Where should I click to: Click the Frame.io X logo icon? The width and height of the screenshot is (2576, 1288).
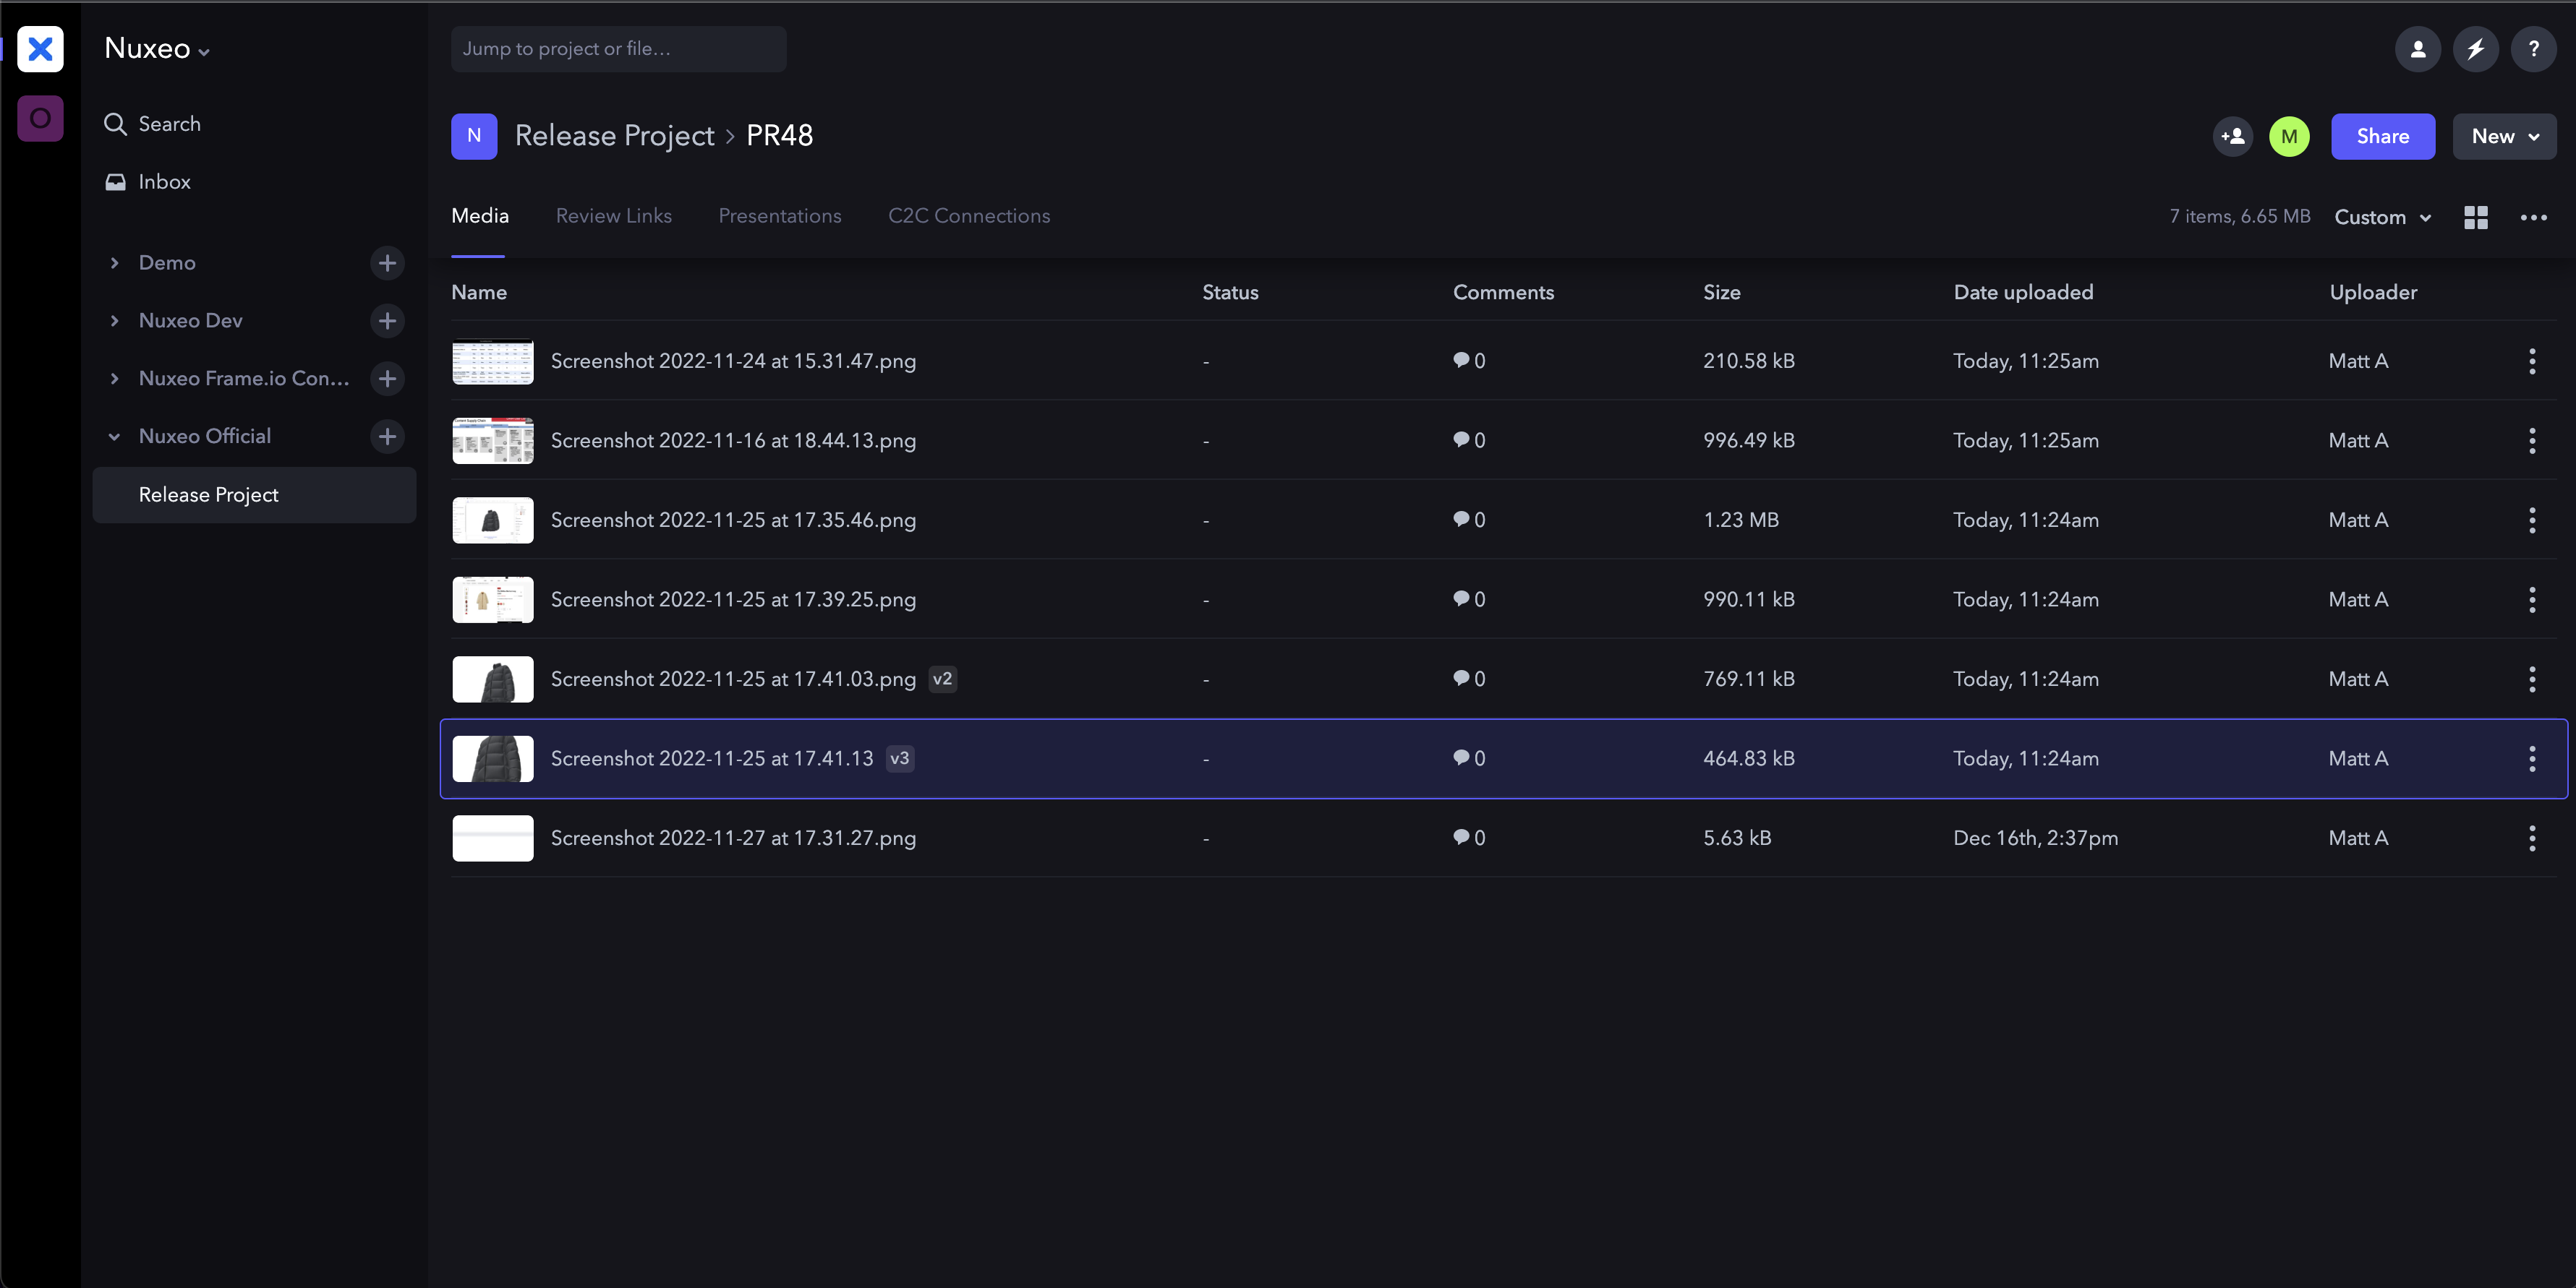[x=40, y=49]
